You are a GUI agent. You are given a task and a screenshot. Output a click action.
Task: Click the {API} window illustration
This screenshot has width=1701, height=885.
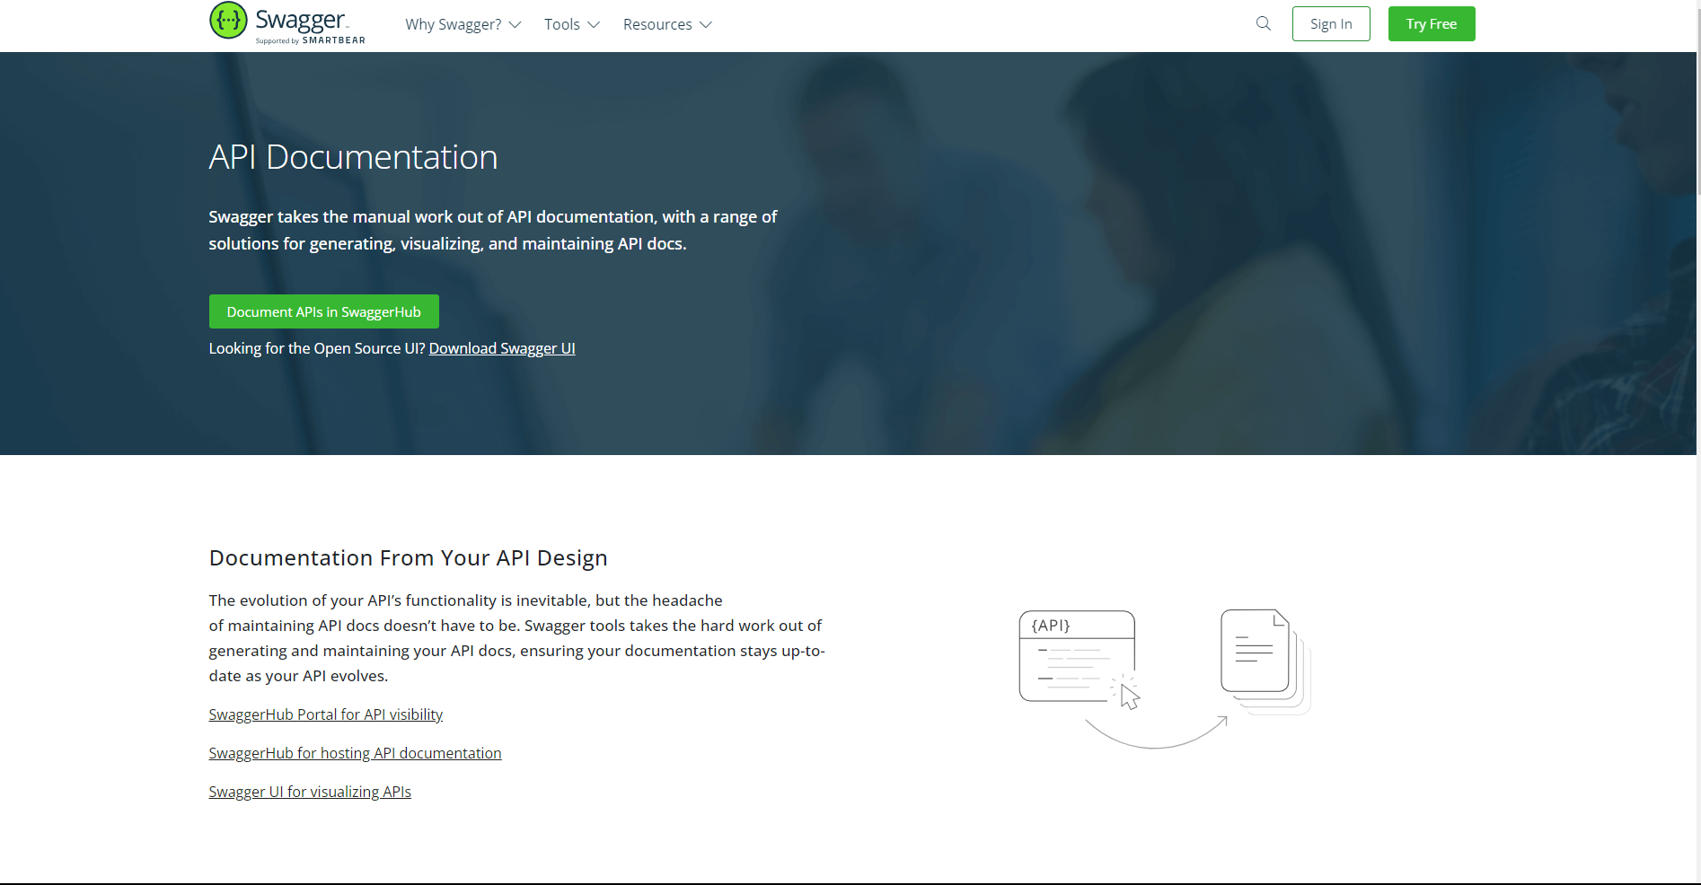click(x=1077, y=656)
